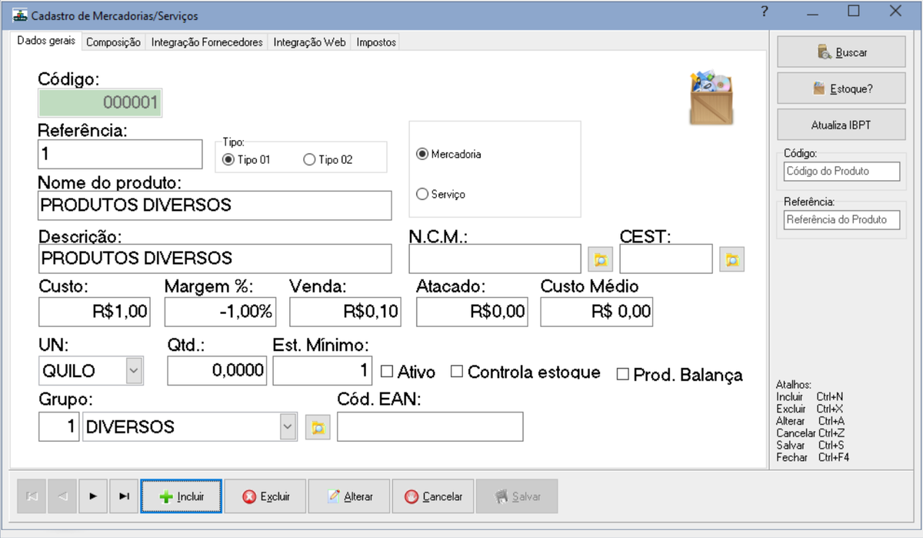Viewport: 923px width, 538px height.
Task: Check the Controla estoque option
Action: (x=457, y=372)
